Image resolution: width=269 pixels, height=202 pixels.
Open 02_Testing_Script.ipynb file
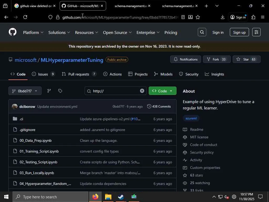coord(38,162)
